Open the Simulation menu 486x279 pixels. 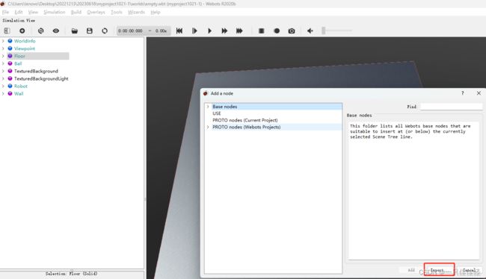55,12
